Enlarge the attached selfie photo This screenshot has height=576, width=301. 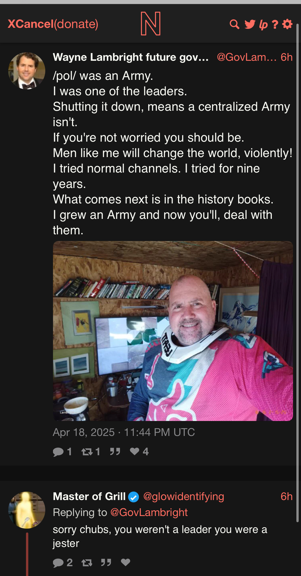[173, 331]
